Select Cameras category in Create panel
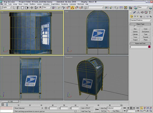 pyautogui.click(x=141, y=17)
